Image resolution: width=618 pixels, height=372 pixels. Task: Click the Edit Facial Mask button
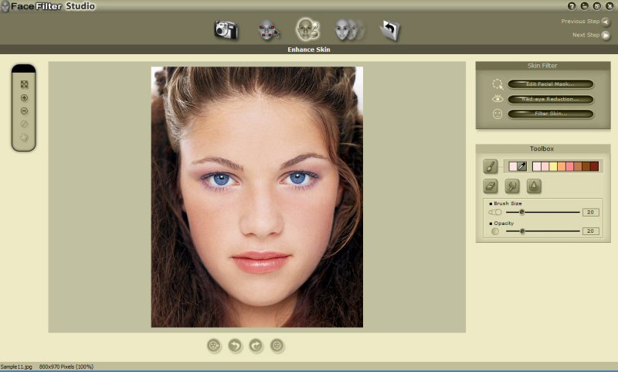(550, 84)
